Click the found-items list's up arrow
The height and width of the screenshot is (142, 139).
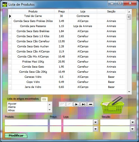click(x=50, y=105)
